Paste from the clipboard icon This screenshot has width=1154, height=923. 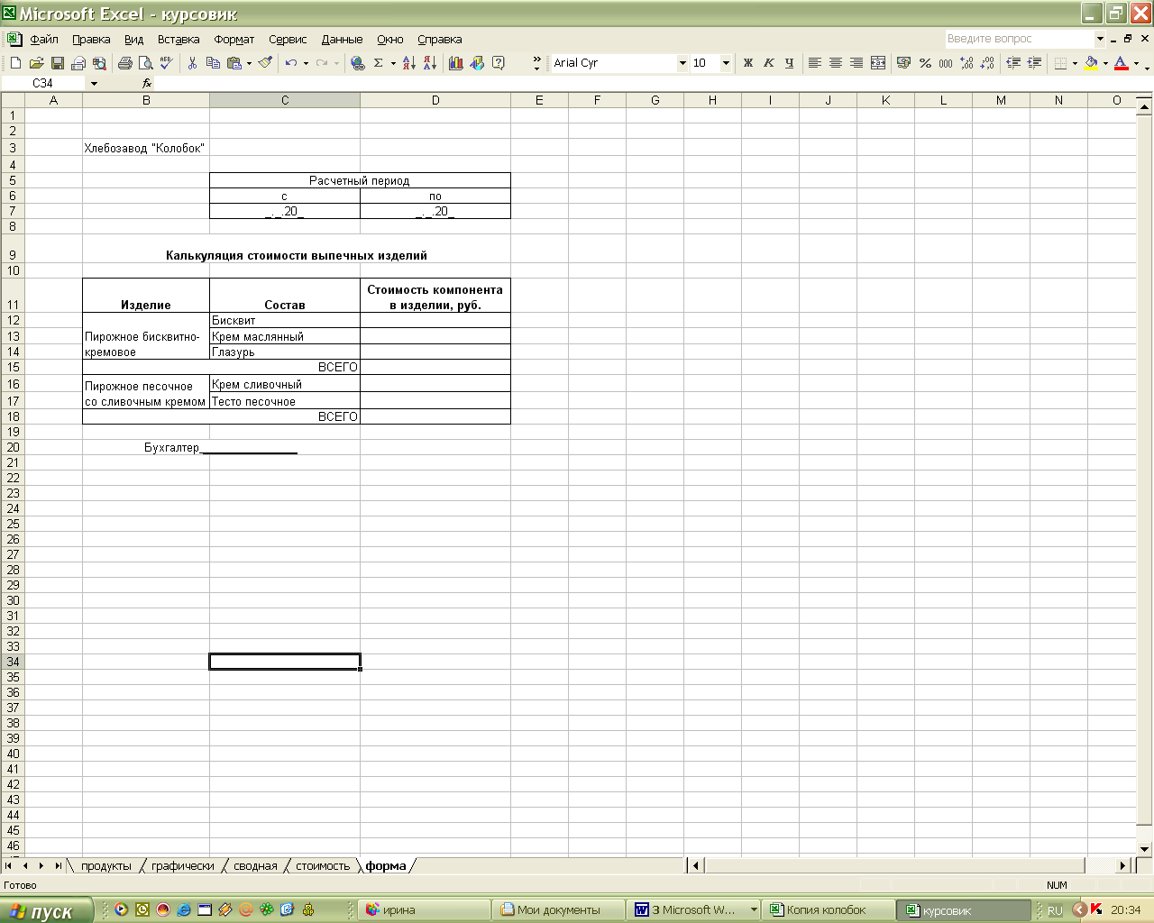(x=234, y=63)
